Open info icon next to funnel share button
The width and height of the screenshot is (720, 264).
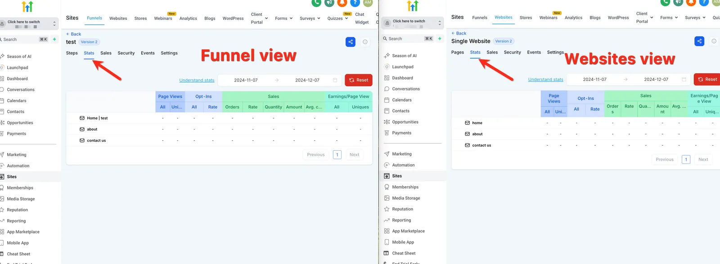pyautogui.click(x=365, y=42)
